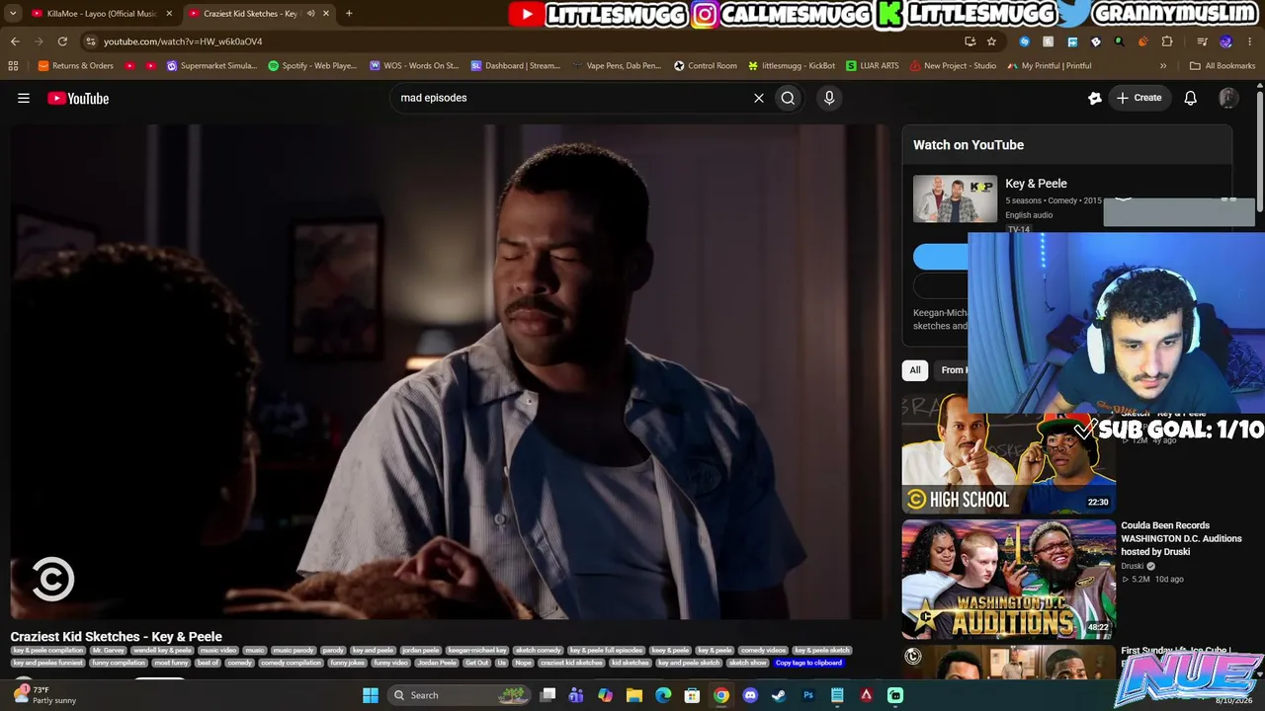Open the Returns & Orders bookmark

click(76, 66)
